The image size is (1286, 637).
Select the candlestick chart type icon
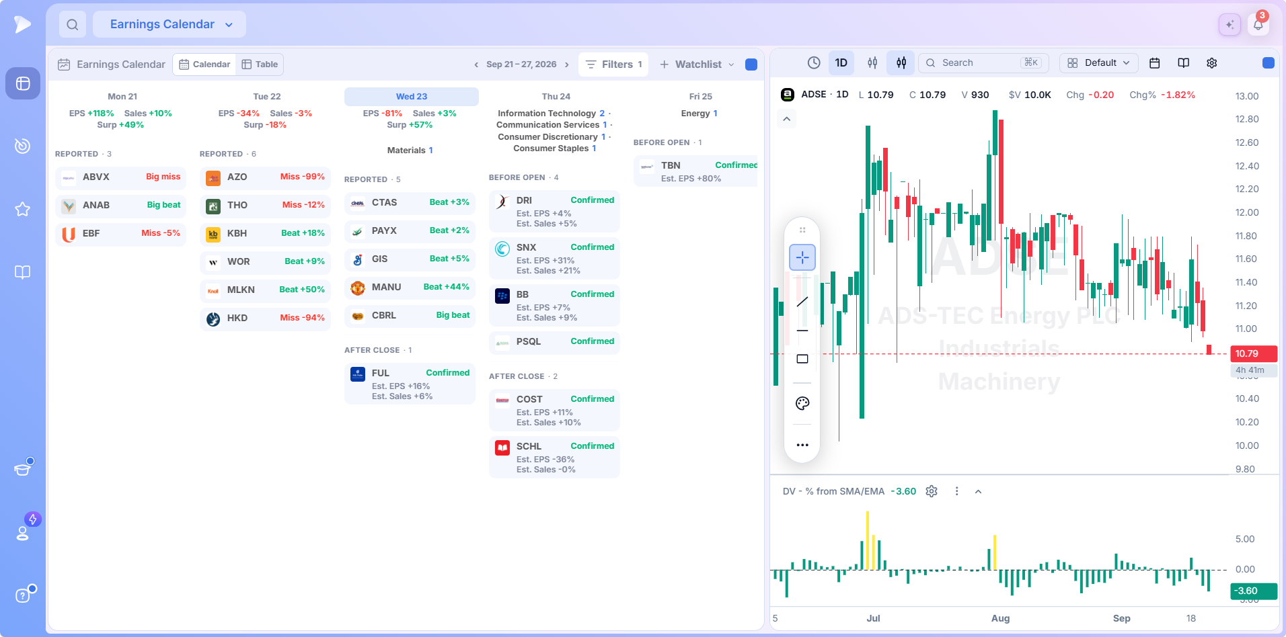pyautogui.click(x=901, y=62)
